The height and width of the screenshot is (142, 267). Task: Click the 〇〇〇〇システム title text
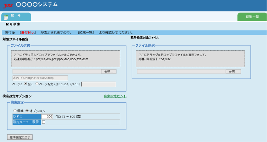[x=37, y=4]
